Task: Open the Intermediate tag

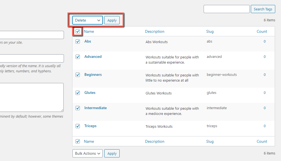Action: (x=95, y=108)
